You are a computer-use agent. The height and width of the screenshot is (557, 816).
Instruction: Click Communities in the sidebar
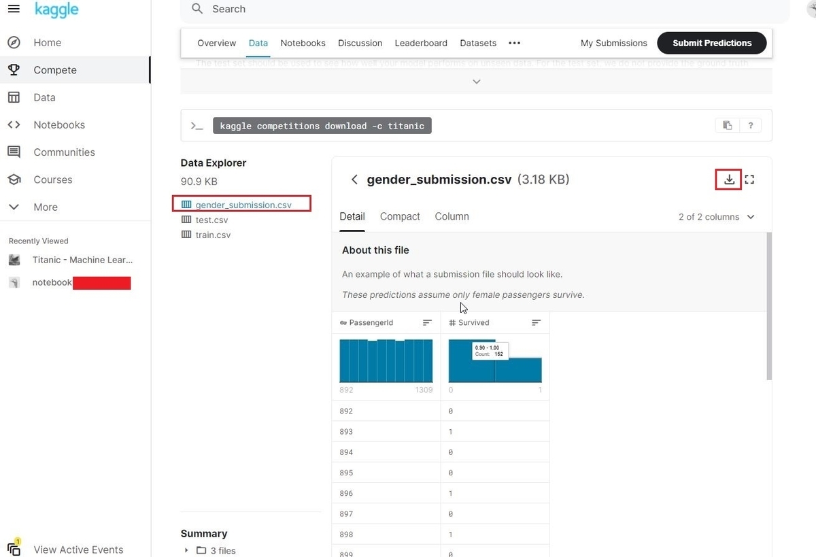[x=64, y=152]
